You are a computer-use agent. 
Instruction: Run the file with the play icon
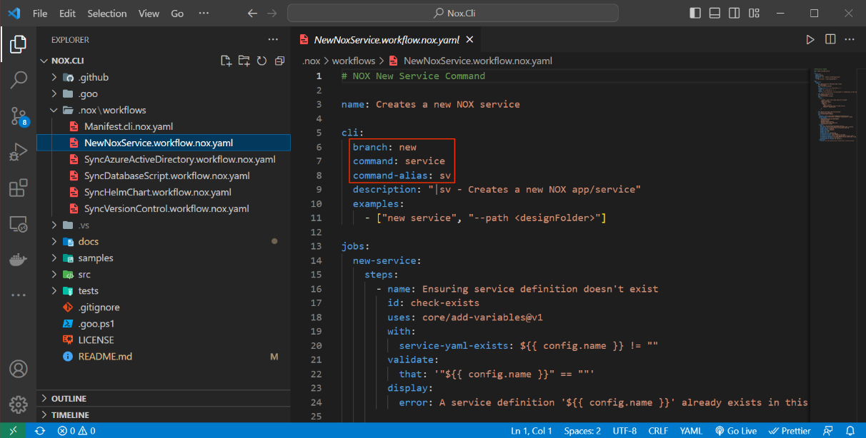tap(810, 40)
